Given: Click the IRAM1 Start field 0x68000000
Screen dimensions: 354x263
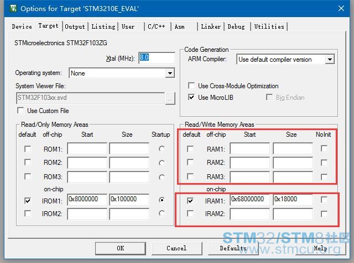Looking at the screenshot, I should pos(249,200).
